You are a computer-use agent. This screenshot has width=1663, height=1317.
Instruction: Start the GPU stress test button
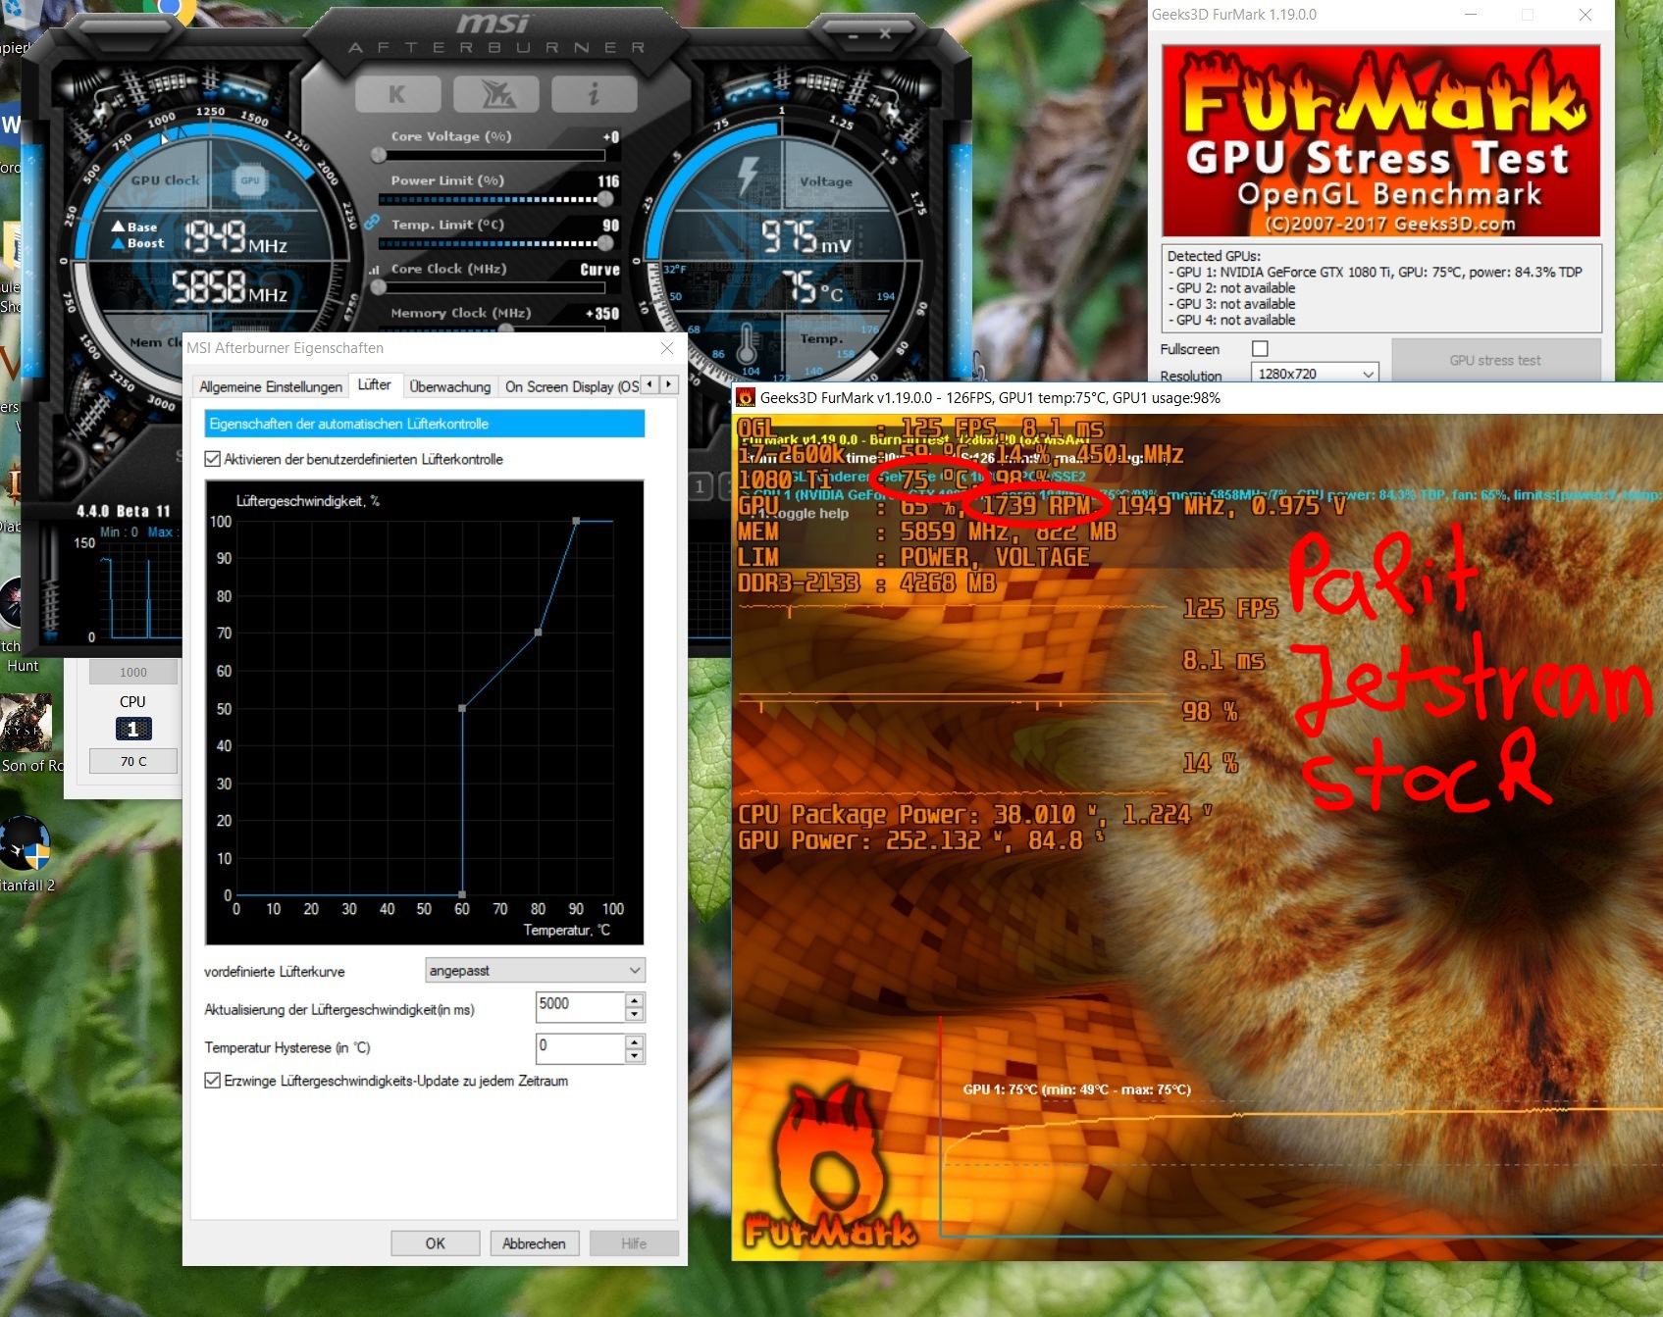point(1495,360)
